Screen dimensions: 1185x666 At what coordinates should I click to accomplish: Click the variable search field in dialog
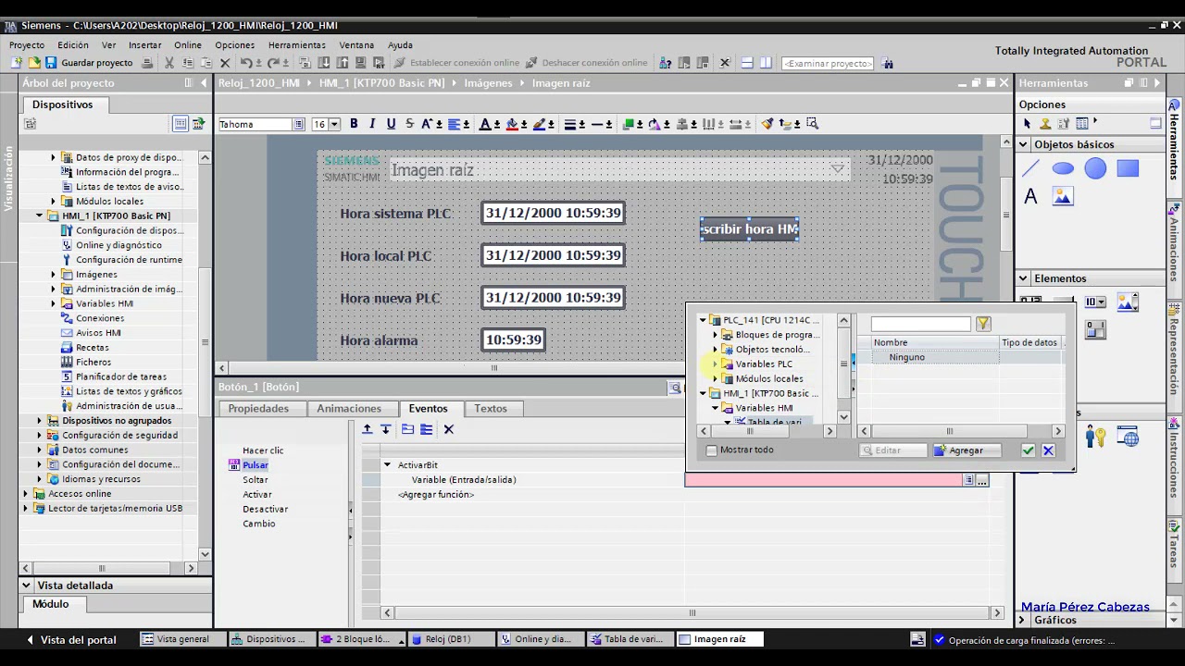(x=920, y=324)
